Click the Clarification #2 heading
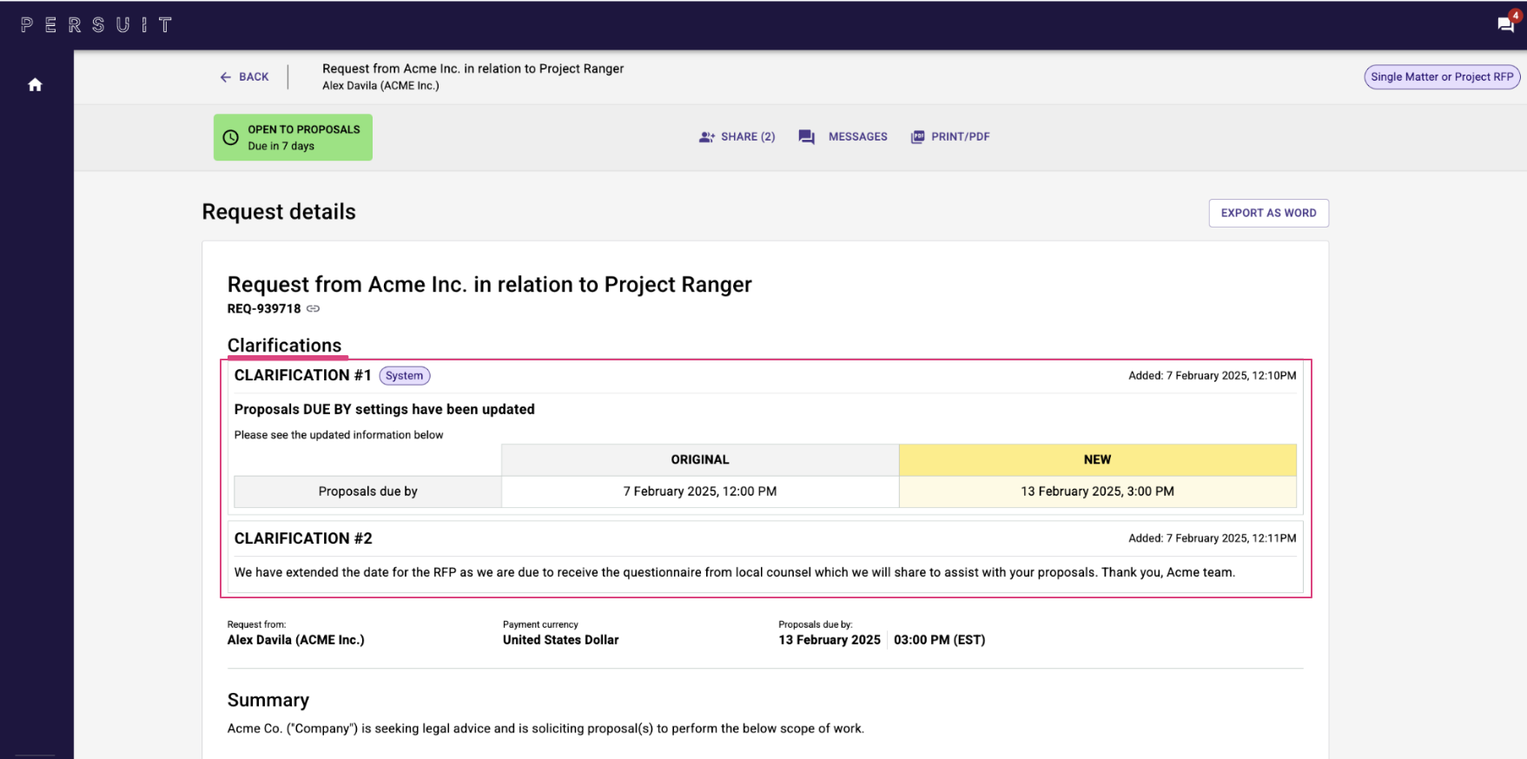The image size is (1527, 759). [303, 538]
